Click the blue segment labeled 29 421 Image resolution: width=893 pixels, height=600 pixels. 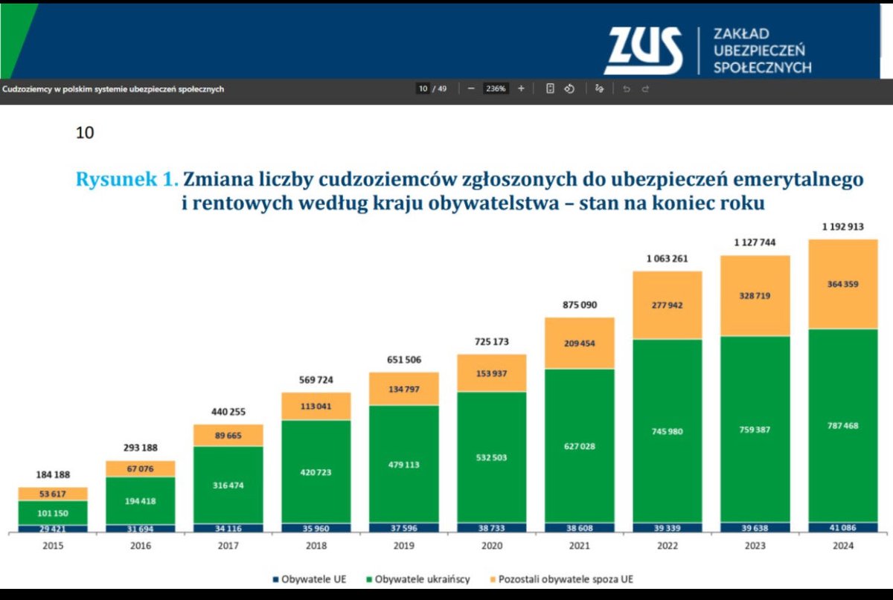52,529
